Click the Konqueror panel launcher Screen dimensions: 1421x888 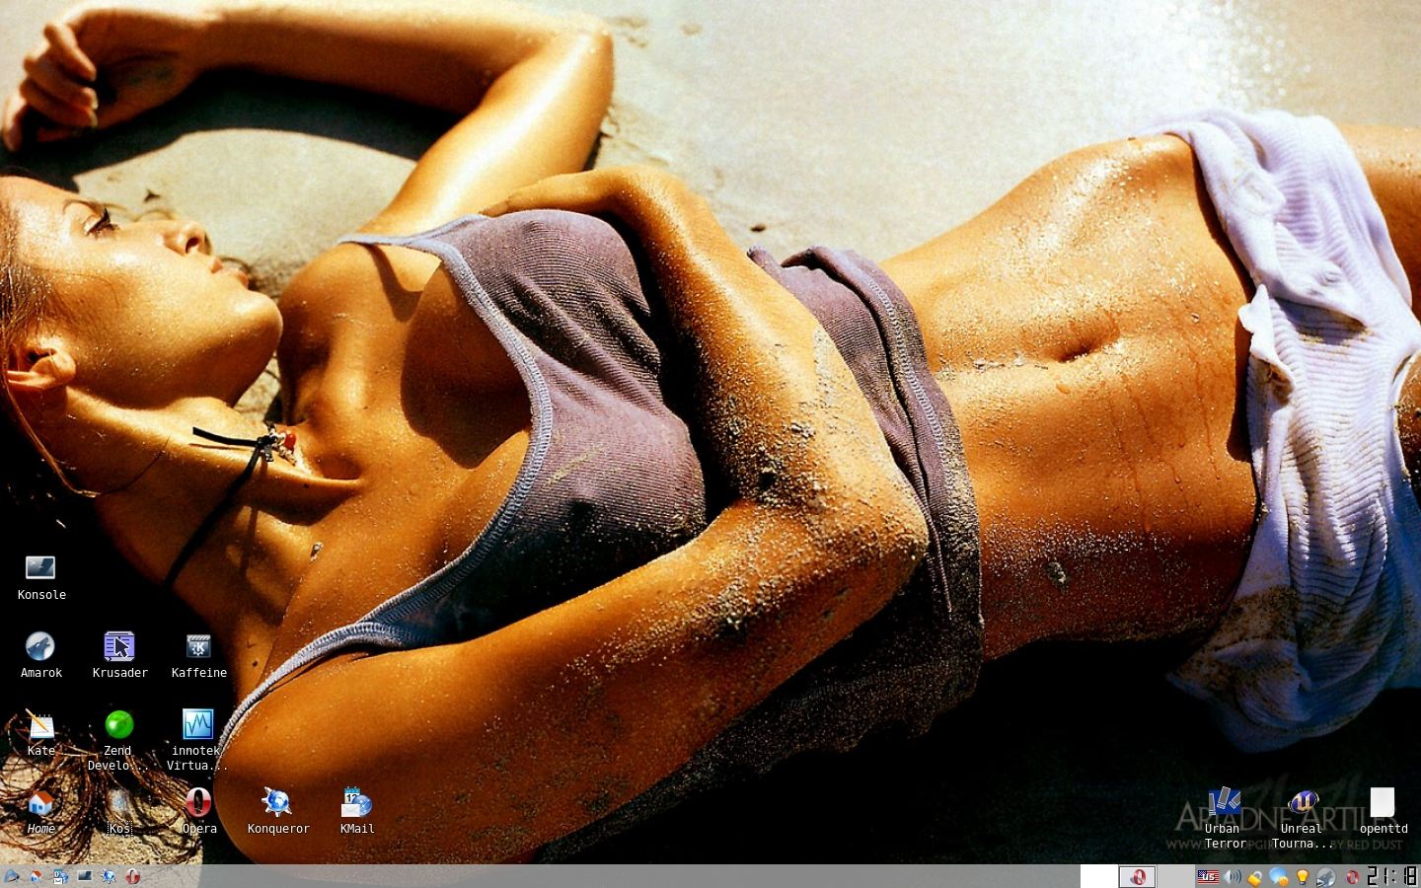(x=109, y=876)
